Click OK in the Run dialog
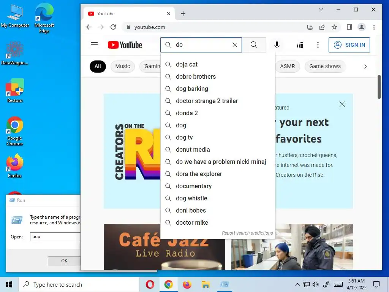Screen dimensions: 389x292 [64, 261]
